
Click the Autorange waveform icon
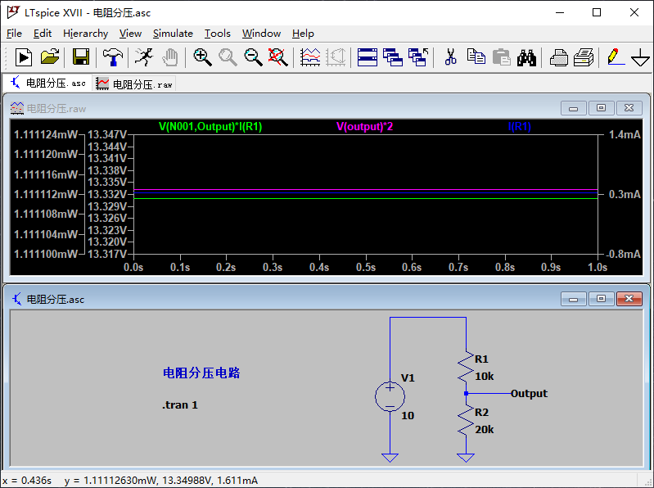click(310, 56)
